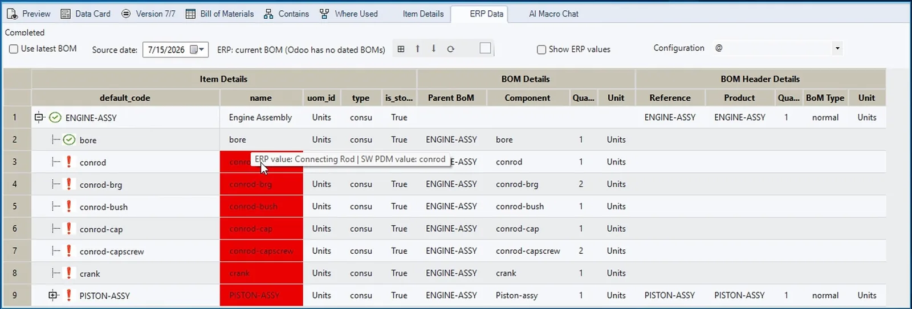This screenshot has width=912, height=309.
Task: Click the refresh toolbar icon
Action: click(x=450, y=49)
